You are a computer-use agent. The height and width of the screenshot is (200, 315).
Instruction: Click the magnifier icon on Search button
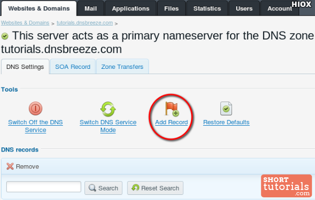pos(92,188)
